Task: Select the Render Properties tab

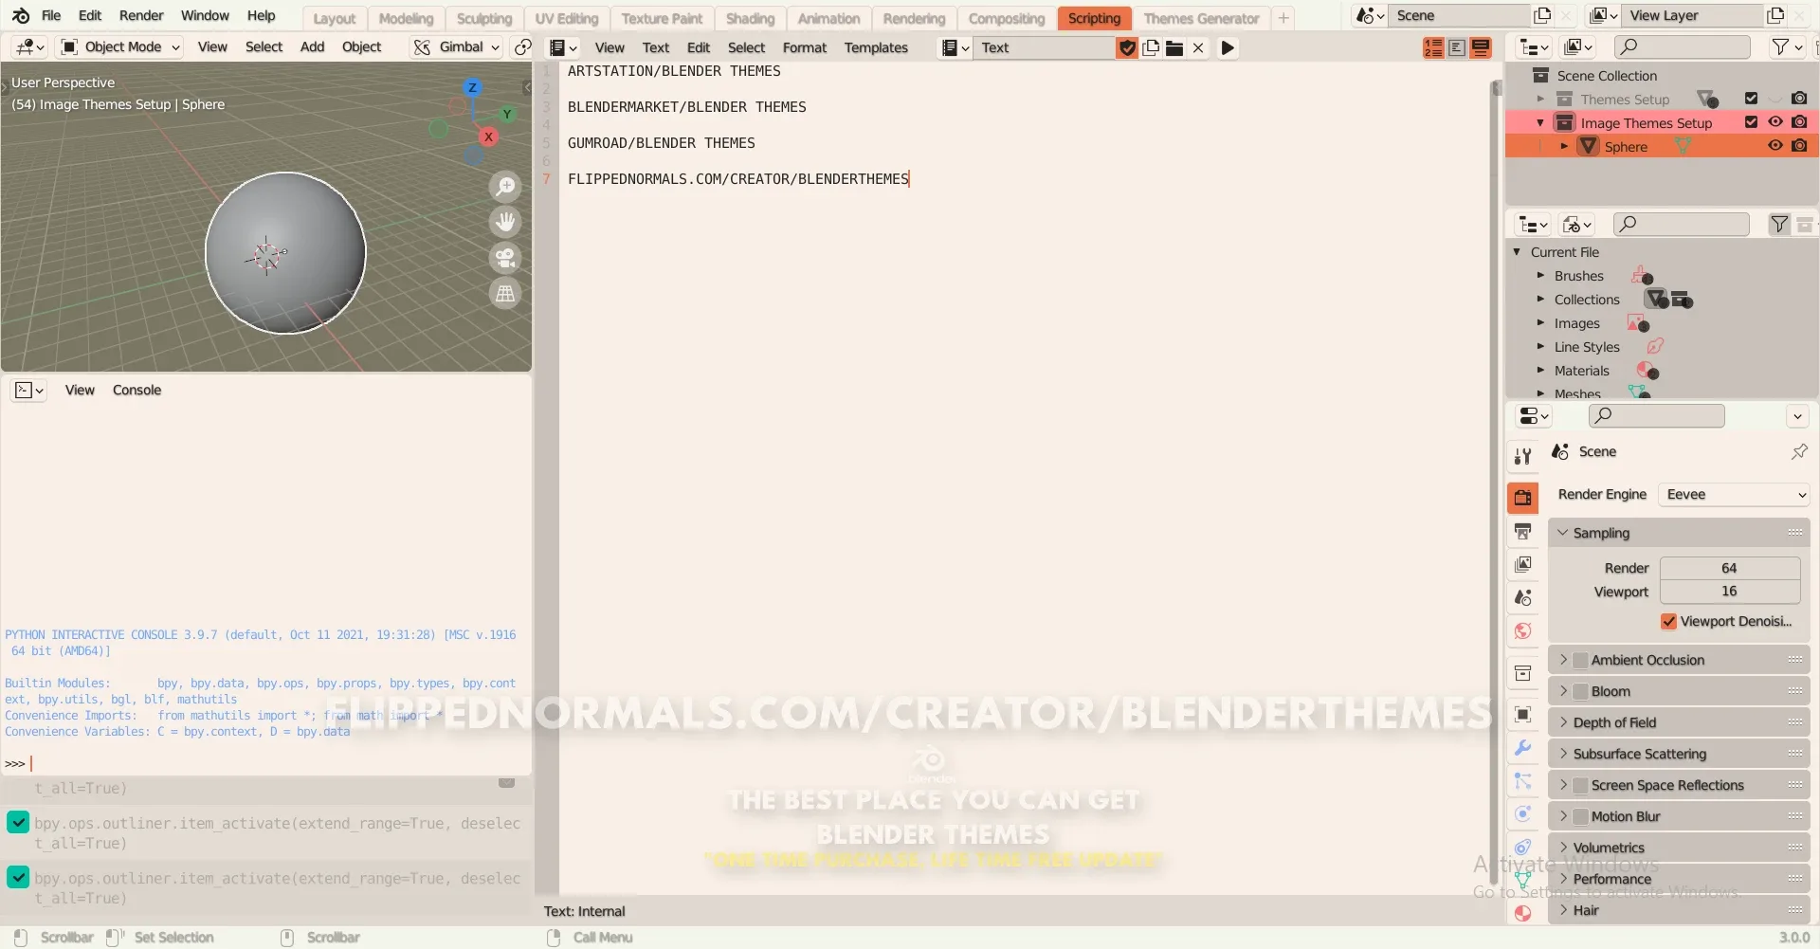Action: point(1523,497)
